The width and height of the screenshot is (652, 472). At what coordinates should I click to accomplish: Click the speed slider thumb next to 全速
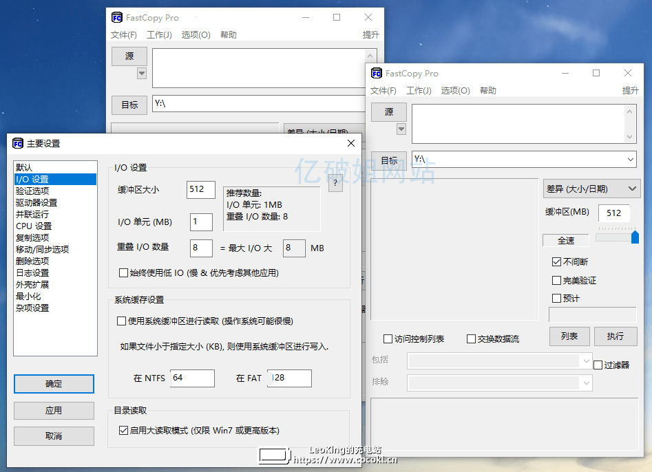[x=635, y=237]
